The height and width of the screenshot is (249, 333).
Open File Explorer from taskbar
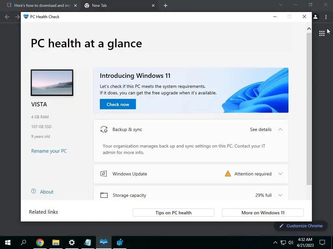pos(56,243)
